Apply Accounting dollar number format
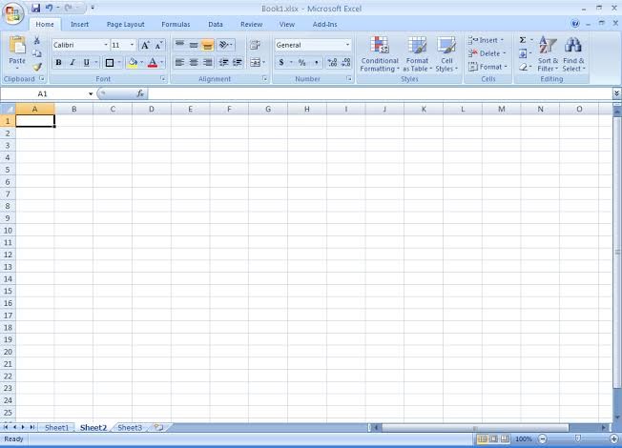 coord(281,63)
